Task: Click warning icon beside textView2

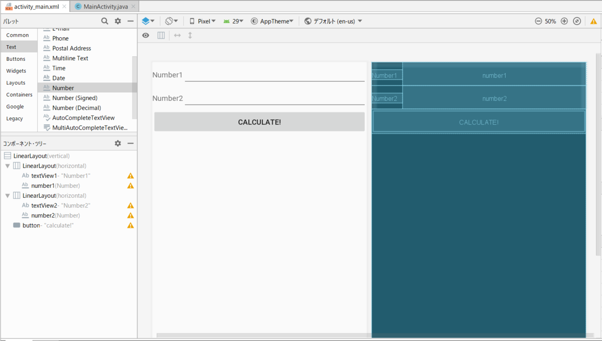Action: coord(130,205)
